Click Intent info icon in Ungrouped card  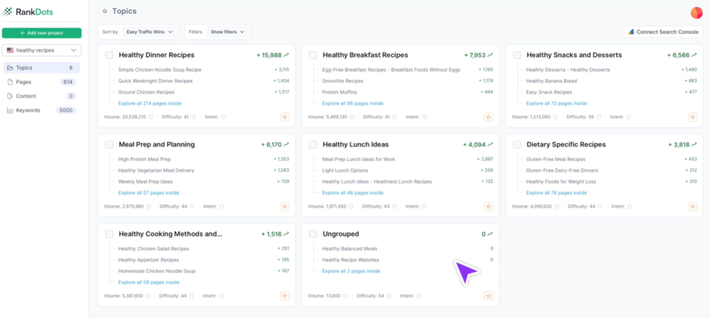point(418,296)
